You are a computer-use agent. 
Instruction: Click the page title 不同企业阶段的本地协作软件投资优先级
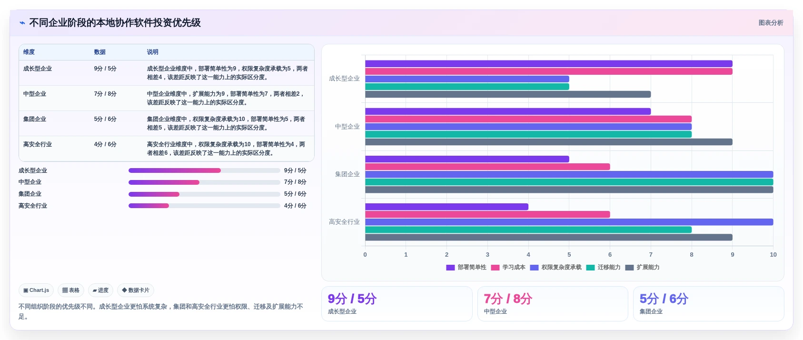pos(115,23)
